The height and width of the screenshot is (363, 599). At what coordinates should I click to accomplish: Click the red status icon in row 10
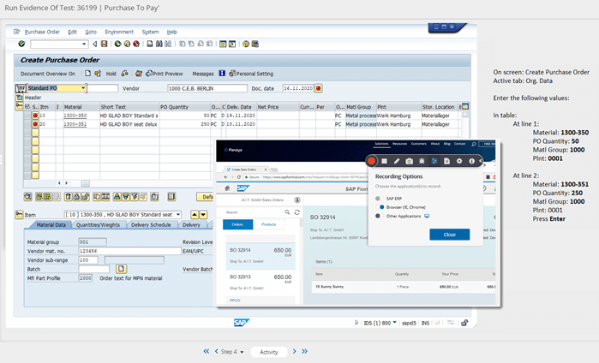35,116
